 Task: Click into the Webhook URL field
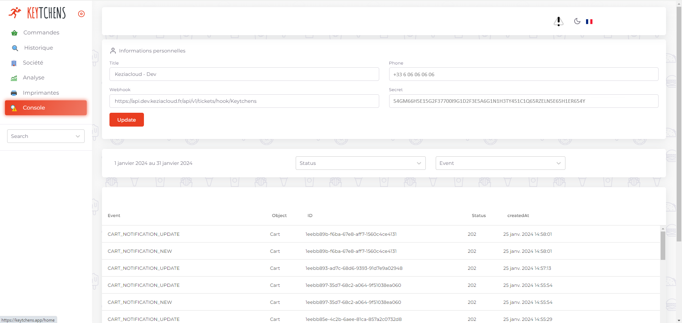tap(244, 101)
